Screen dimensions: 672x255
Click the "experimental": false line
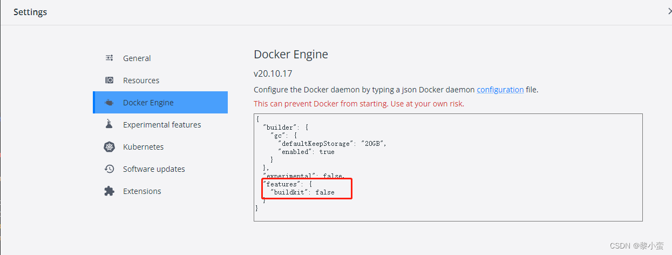point(303,176)
